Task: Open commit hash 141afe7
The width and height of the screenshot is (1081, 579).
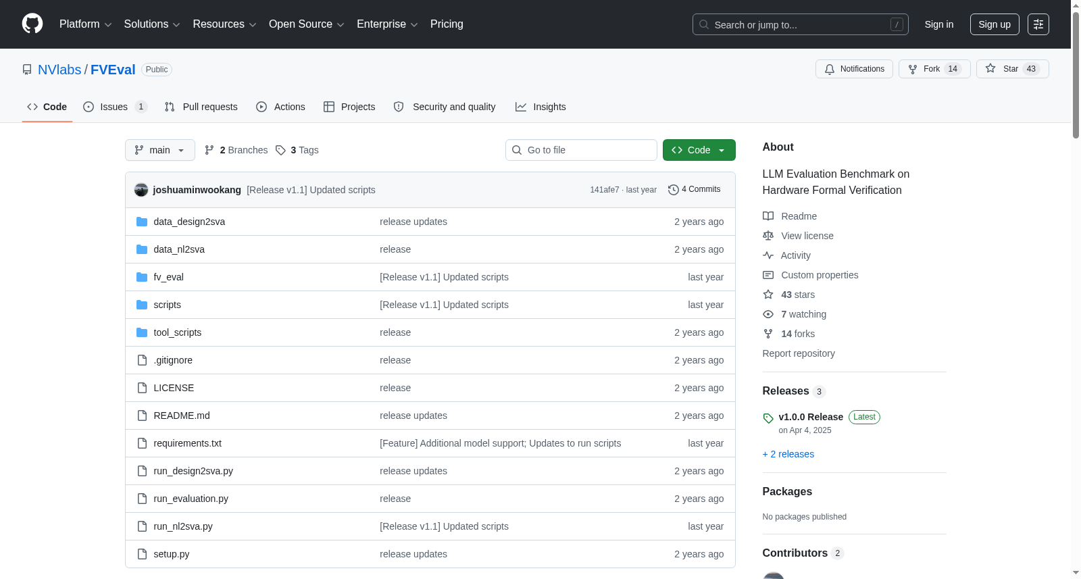Action: click(604, 190)
